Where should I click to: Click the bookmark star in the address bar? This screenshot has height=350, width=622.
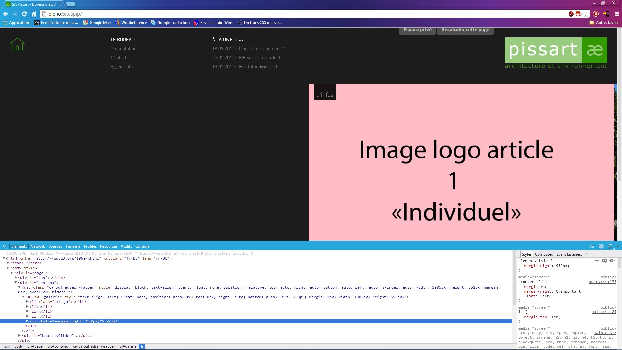click(x=585, y=14)
